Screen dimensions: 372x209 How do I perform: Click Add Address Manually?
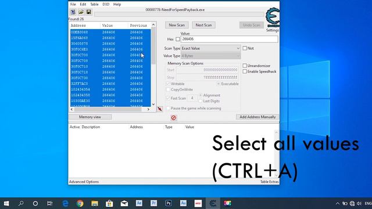coord(257,117)
